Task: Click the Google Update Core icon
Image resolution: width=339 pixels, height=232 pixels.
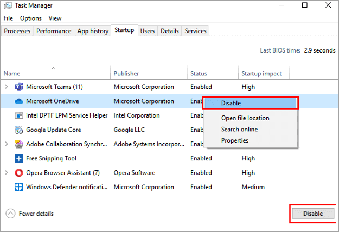Action: [18, 130]
